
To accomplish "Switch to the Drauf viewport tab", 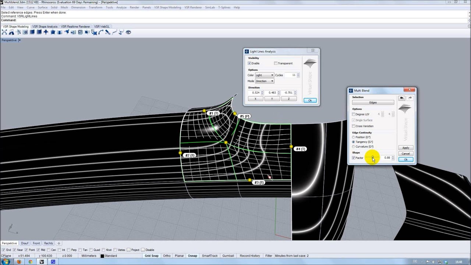I will click(x=25, y=243).
